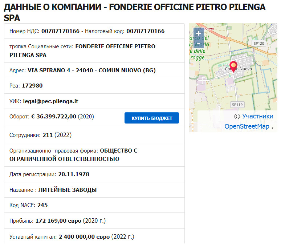This screenshot has height=247, width=281.
Task: Click the SP120 road label on map
Action: click(259, 43)
